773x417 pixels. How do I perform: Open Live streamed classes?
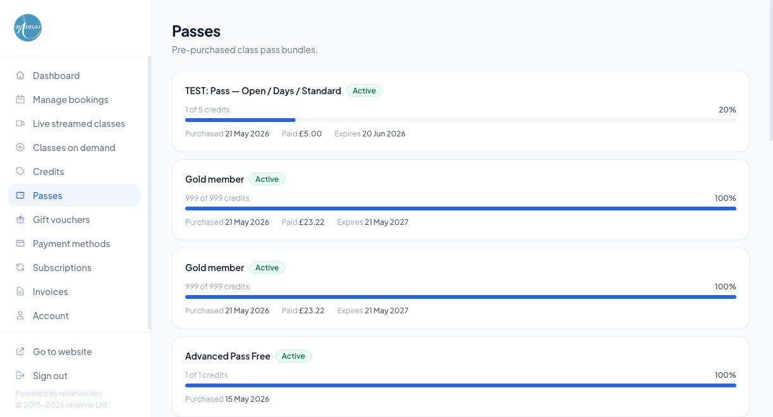pos(74,123)
